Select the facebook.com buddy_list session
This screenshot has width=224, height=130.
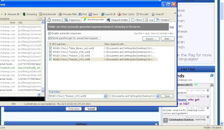[20, 68]
